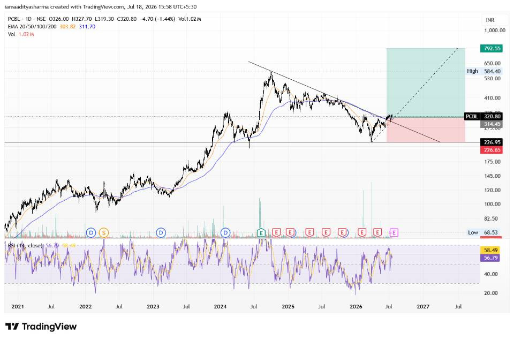
Task: Select the INR currency label
Action: (490, 20)
